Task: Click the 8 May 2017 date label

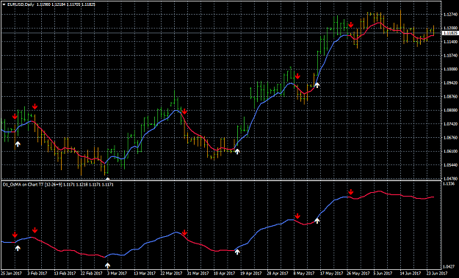Action: (x=303, y=274)
